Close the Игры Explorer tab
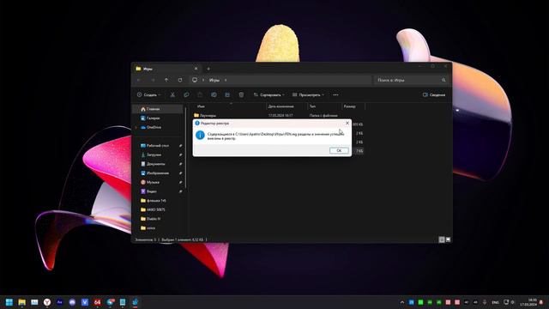 pyautogui.click(x=196, y=69)
